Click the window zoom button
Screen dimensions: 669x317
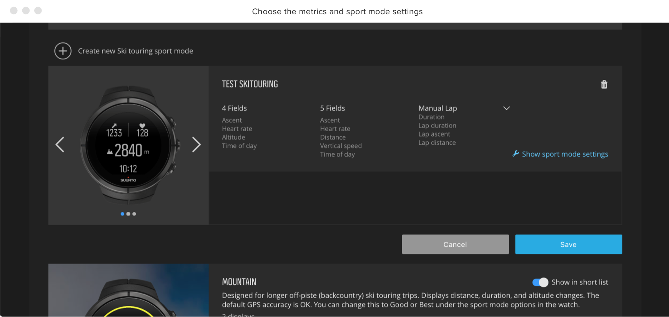pos(38,10)
